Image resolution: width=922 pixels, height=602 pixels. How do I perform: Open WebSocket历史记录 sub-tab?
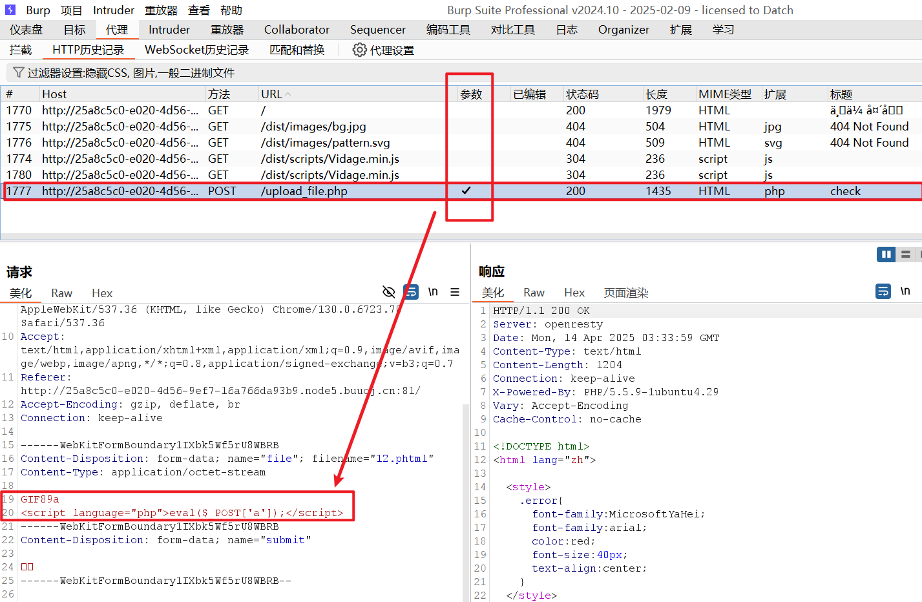[197, 50]
